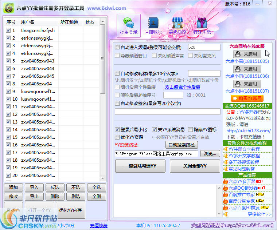277x230 pixels.
Task: Enable 自动修改昵称 checkbox
Action: point(117,73)
